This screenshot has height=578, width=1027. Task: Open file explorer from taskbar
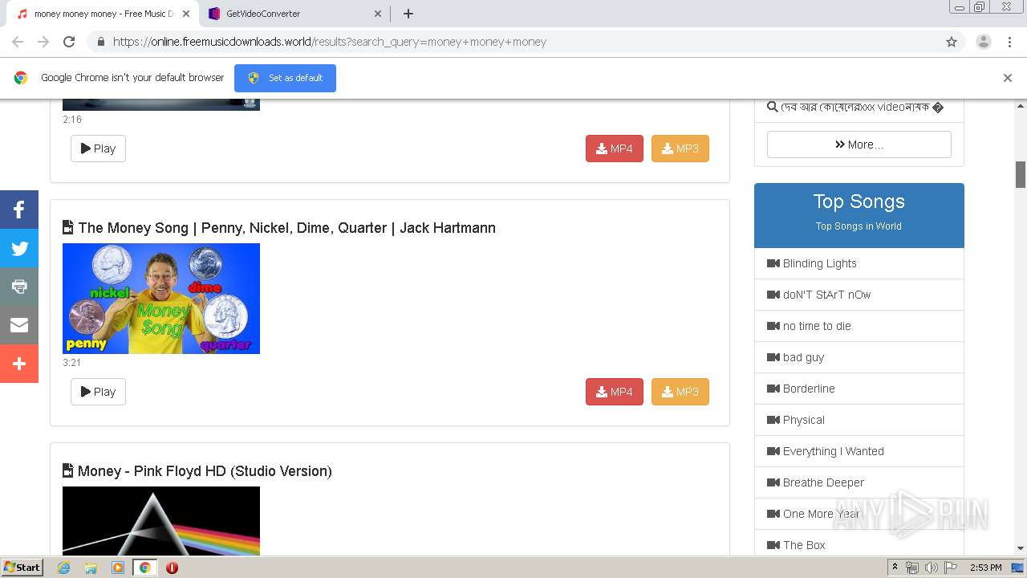coord(91,568)
